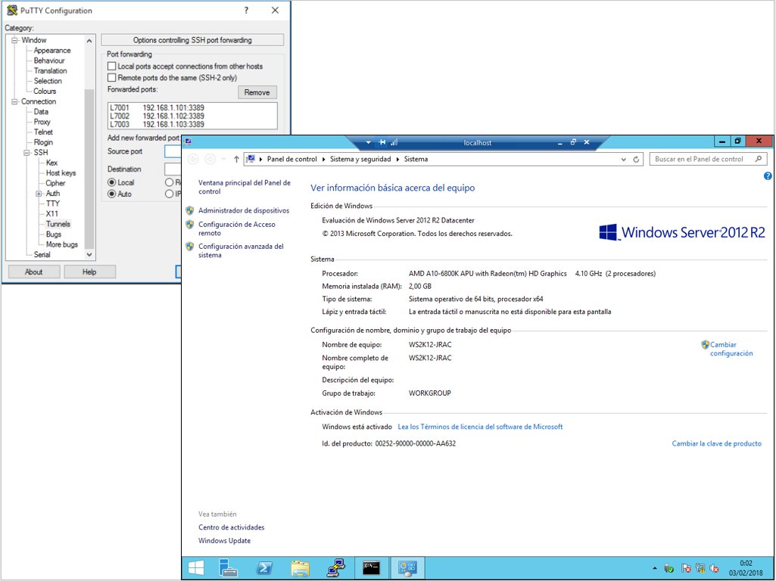Select Colours in the category tree
Image resolution: width=776 pixels, height=581 pixels.
pos(45,91)
